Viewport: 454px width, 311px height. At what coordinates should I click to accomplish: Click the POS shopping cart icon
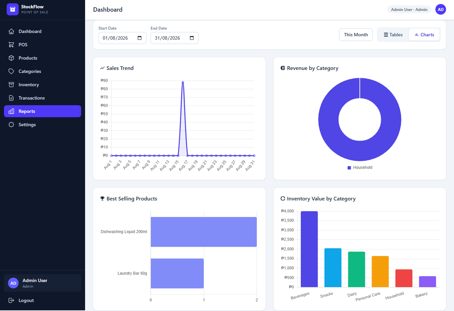point(11,45)
